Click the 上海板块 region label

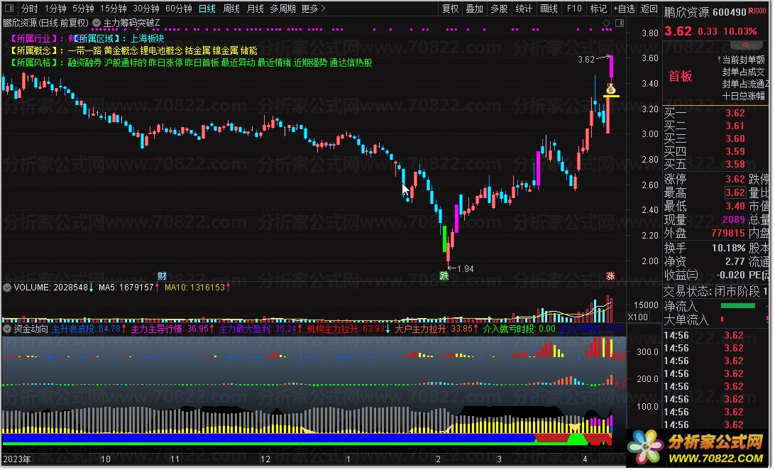(x=148, y=38)
